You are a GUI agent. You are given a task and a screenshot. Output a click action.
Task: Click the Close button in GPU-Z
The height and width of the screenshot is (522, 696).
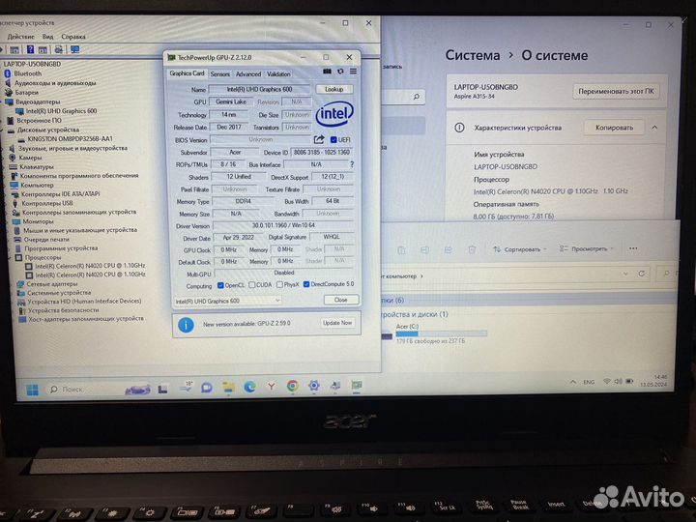point(341,300)
